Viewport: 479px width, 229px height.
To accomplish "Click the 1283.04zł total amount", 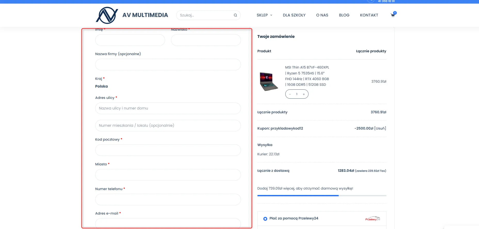I will pos(346,171).
